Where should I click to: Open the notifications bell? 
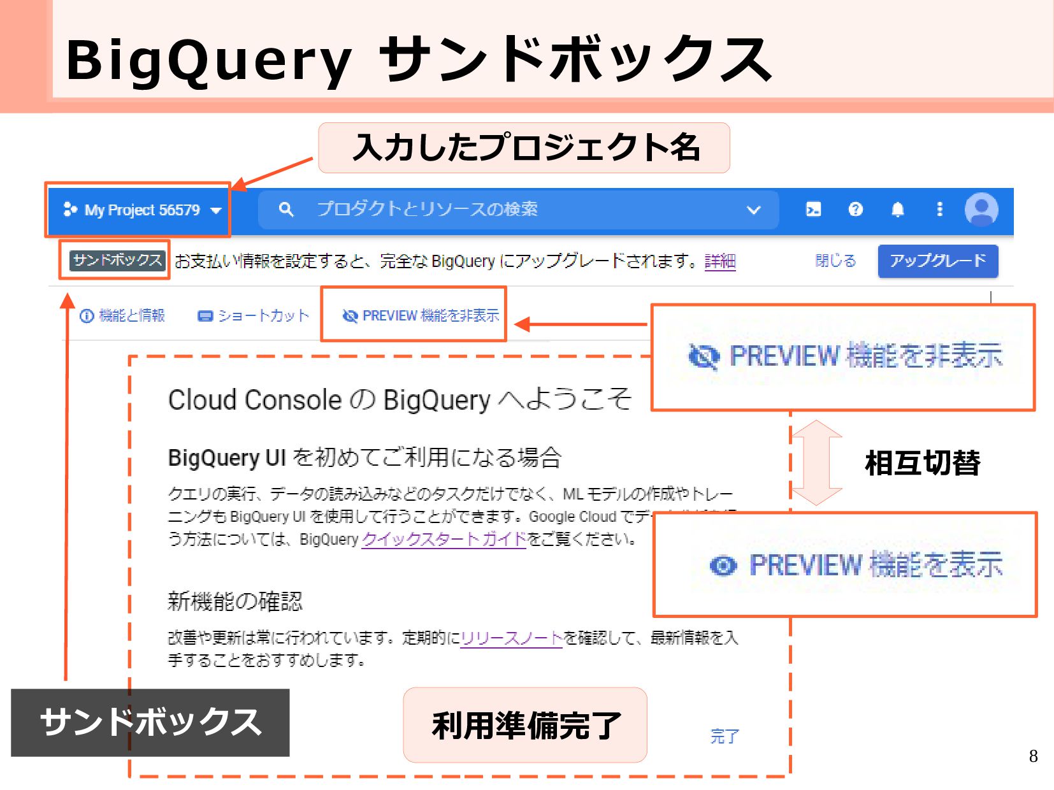click(x=898, y=210)
